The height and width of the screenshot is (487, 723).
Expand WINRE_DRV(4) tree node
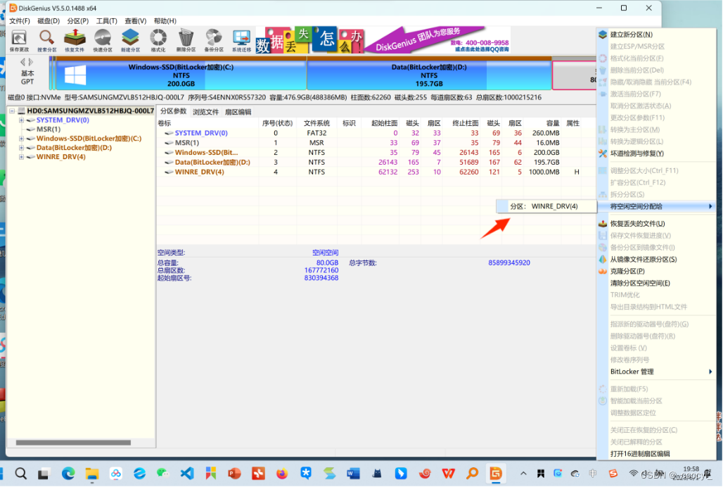click(x=21, y=157)
